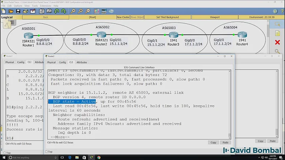Select the Router2 device icon
The image size is (285, 160).
point(101,34)
